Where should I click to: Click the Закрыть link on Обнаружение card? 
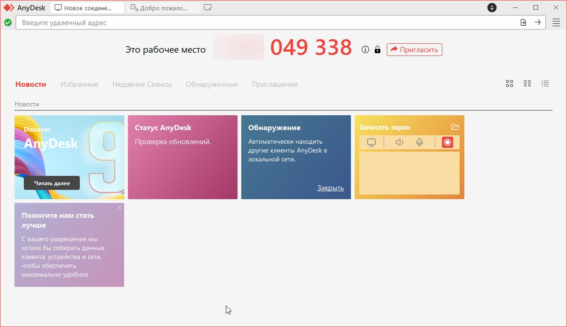(x=330, y=188)
